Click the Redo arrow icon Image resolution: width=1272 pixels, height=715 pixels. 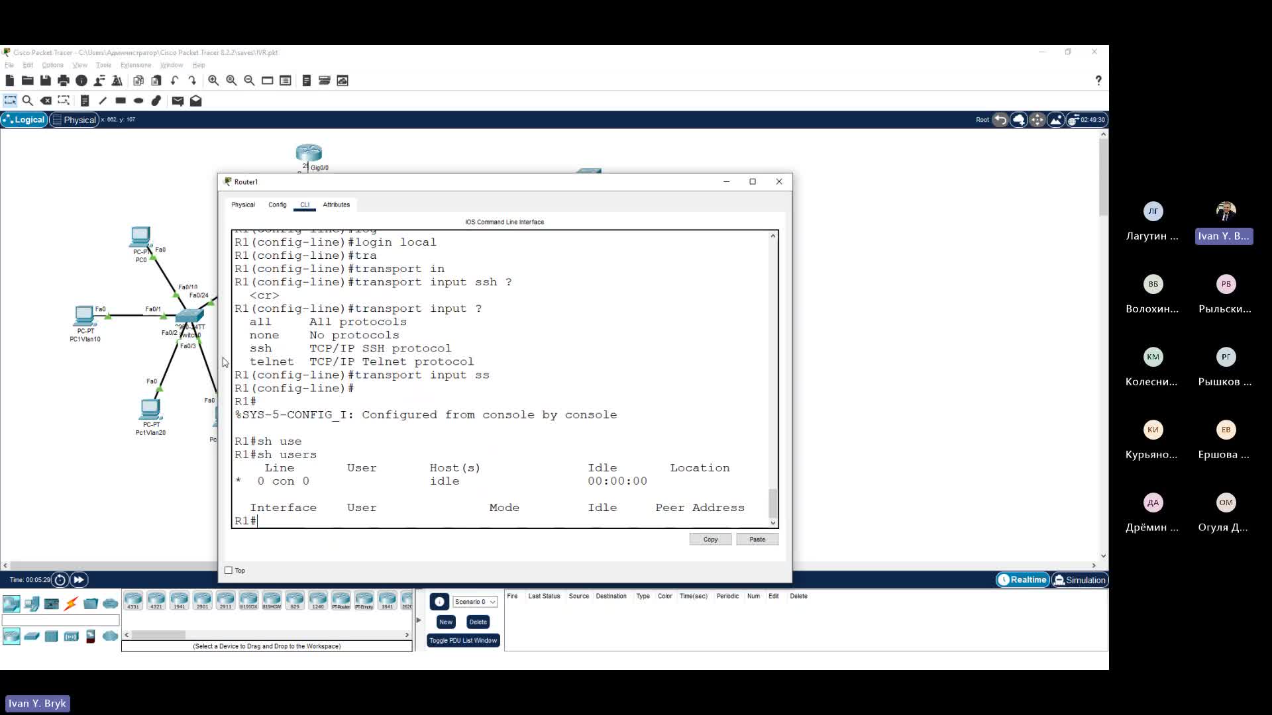point(192,81)
